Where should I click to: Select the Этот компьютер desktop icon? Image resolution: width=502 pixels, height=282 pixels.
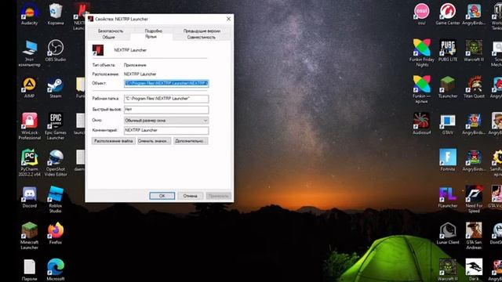pos(30,53)
